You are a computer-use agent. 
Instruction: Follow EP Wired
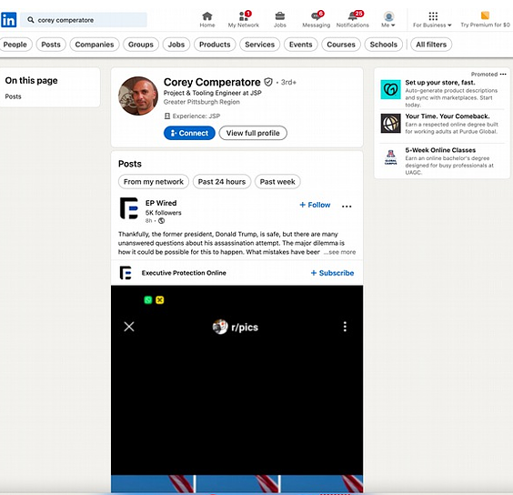pos(315,205)
